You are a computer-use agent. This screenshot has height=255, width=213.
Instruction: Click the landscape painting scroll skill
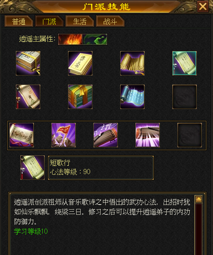tap(22, 135)
